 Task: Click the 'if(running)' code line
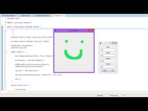pos(20,89)
